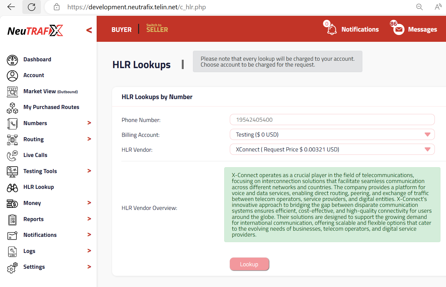Expand the Logs submenu arrow
The image size is (446, 287).
[89, 251]
